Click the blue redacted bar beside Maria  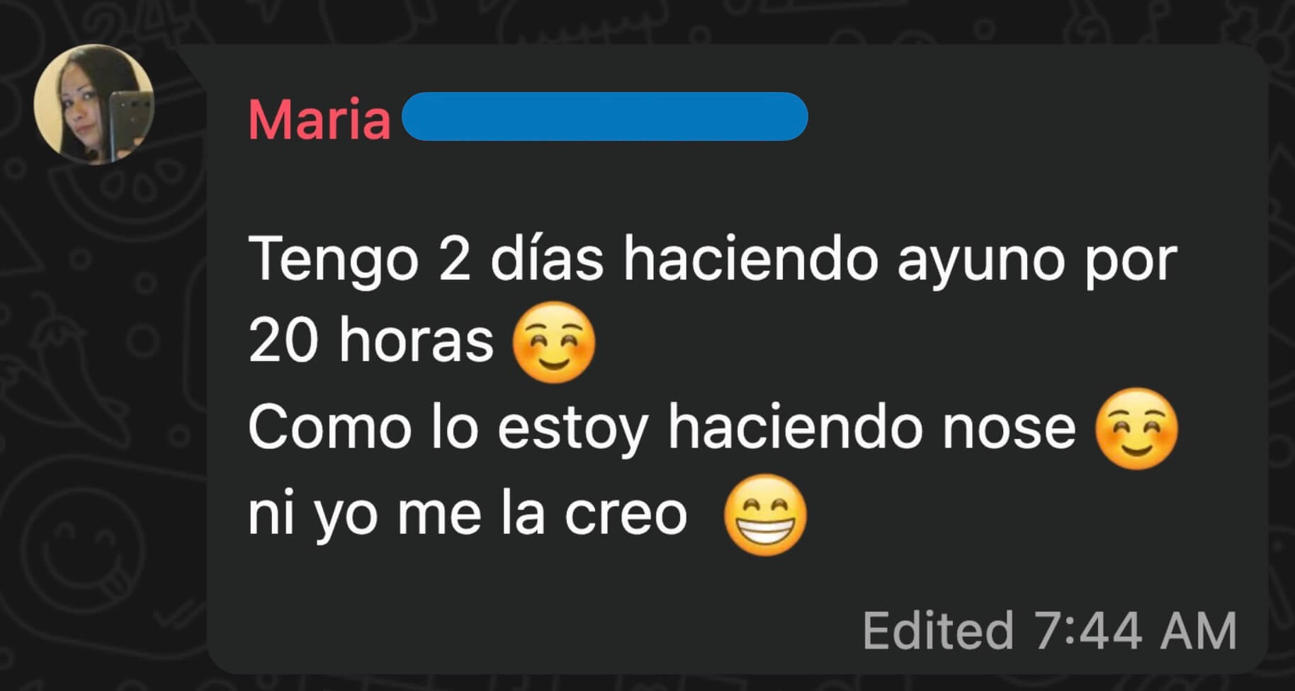[x=604, y=116]
